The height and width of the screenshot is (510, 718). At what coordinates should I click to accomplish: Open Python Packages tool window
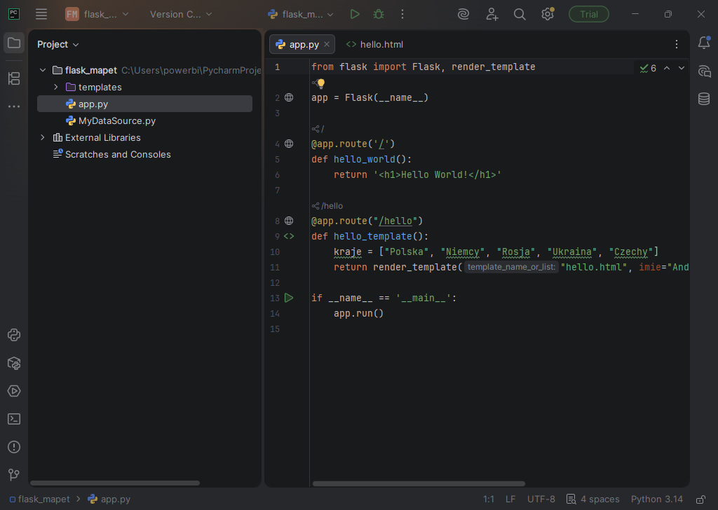[14, 363]
